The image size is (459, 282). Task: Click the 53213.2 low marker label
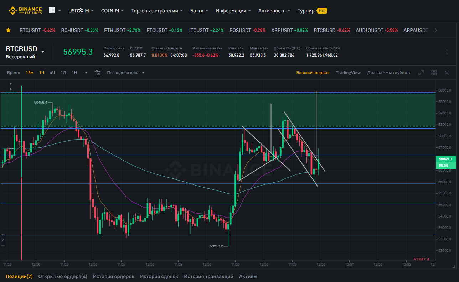coord(216,246)
